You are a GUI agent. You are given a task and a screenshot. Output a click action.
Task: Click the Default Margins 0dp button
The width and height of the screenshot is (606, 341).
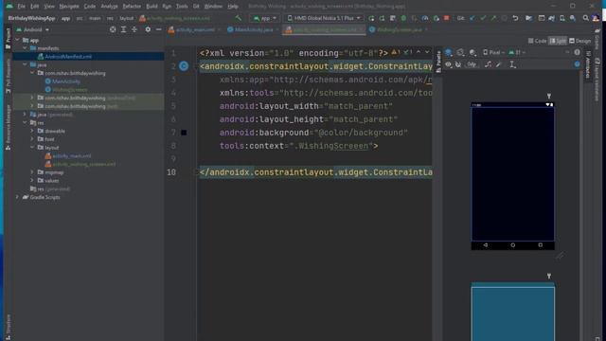pos(472,64)
